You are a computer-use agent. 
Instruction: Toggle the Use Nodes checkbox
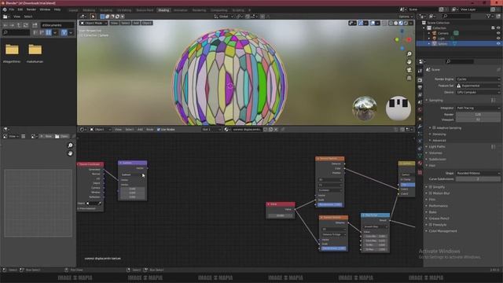[159, 129]
